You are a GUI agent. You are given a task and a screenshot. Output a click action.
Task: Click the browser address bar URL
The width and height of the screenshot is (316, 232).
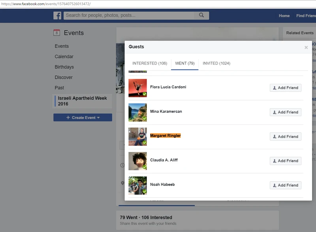(x=46, y=4)
